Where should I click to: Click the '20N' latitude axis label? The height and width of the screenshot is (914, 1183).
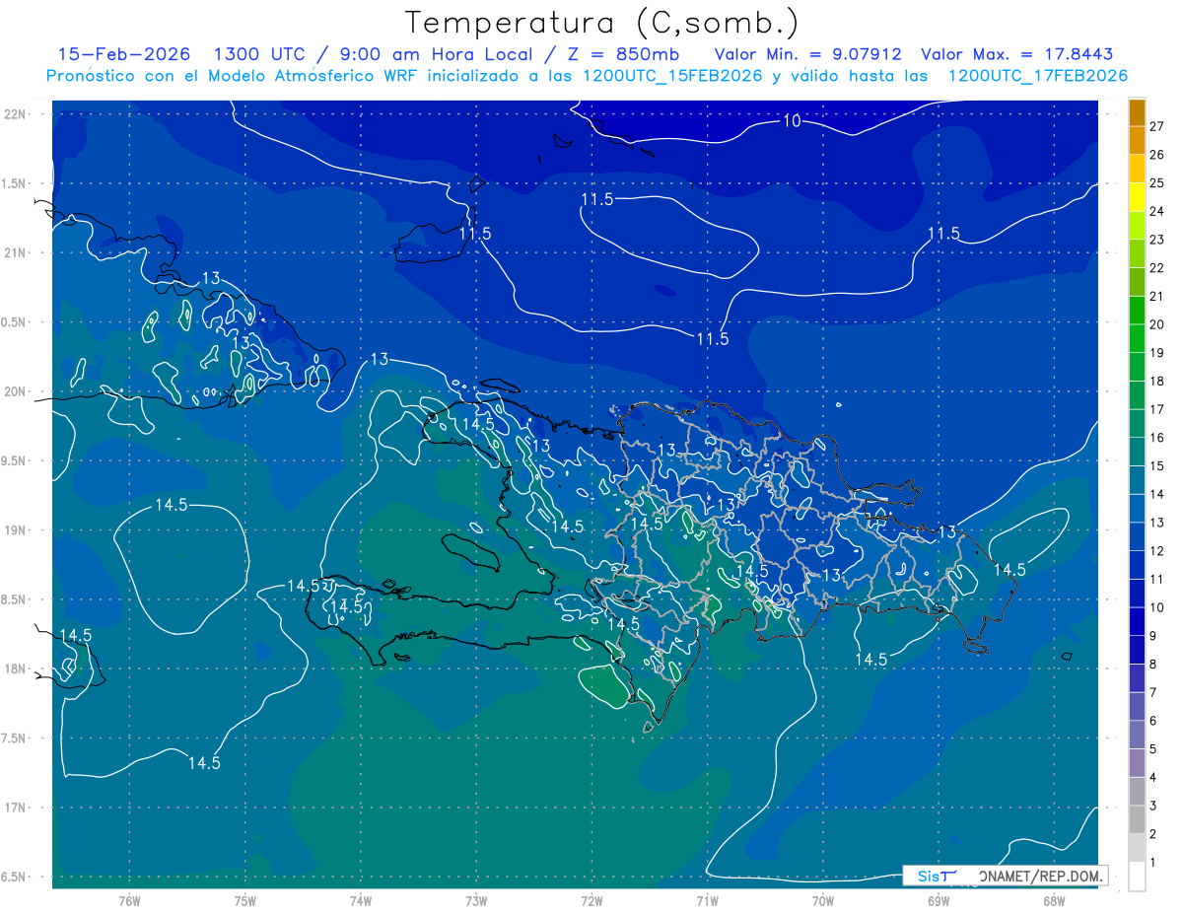(15, 391)
